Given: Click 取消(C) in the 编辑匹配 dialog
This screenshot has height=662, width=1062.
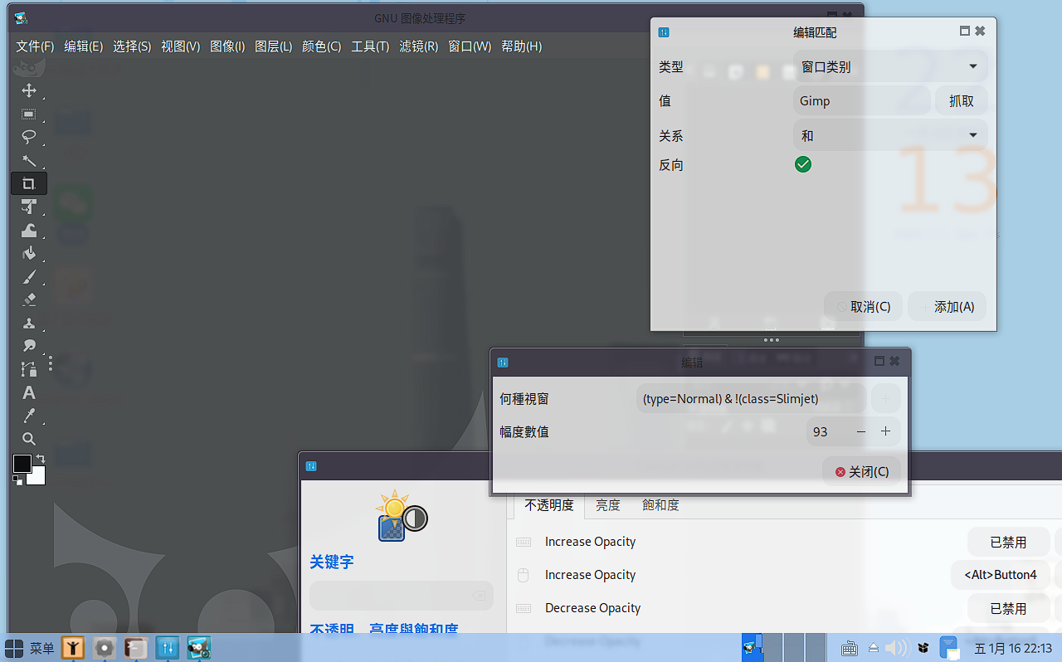Looking at the screenshot, I should pos(864,306).
